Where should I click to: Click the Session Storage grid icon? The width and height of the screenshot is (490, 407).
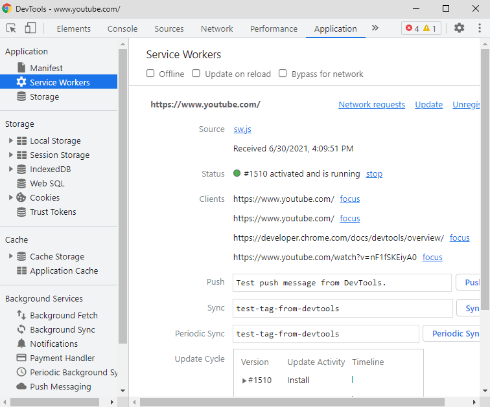[21, 155]
